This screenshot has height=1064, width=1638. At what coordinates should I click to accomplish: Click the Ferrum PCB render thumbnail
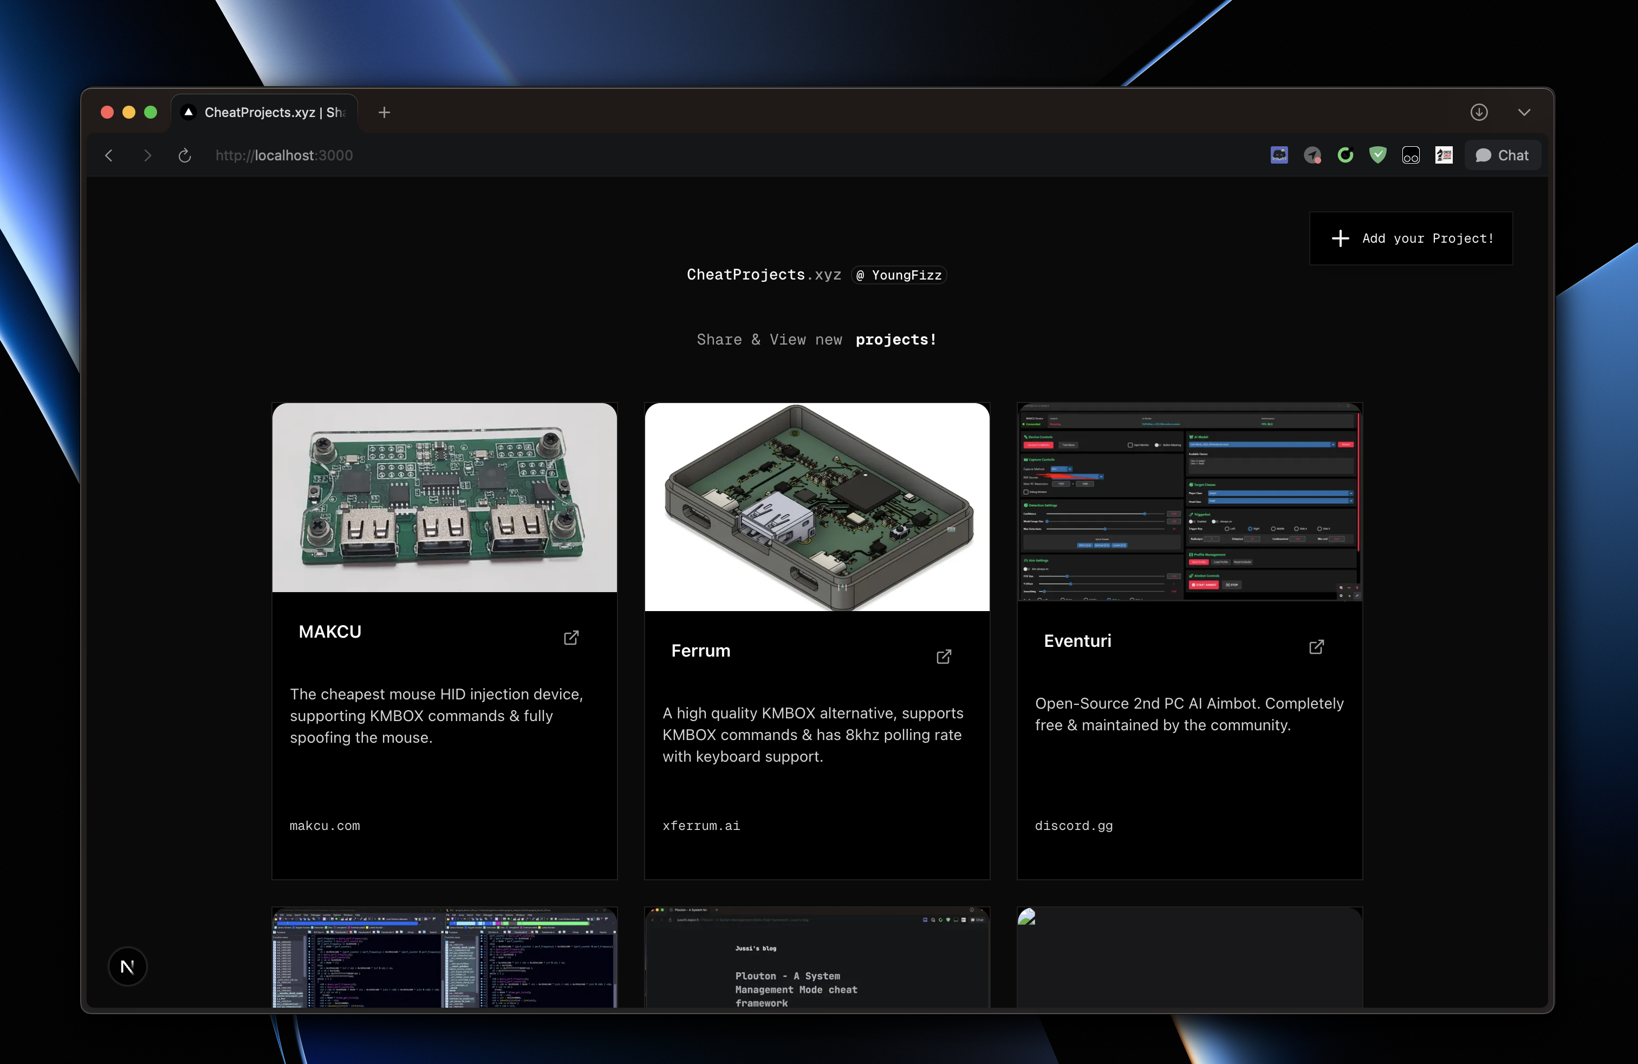tap(817, 507)
